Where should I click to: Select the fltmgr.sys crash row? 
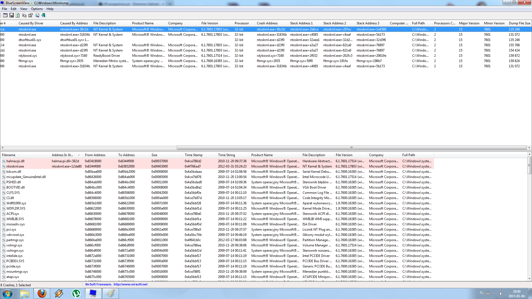[x=266, y=61]
